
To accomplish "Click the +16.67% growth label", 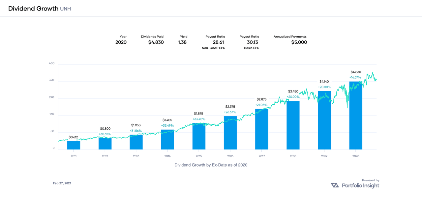I will (356, 78).
